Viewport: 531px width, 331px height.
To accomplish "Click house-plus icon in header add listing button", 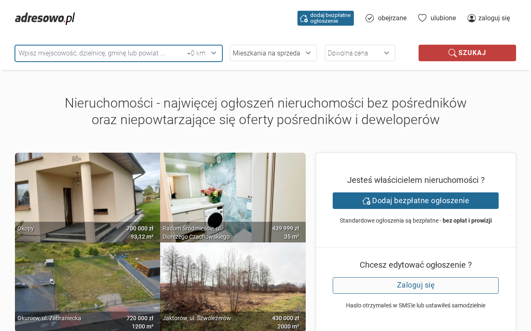I will 304,18.
